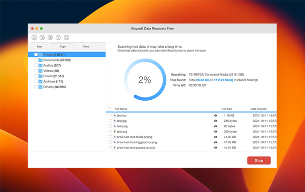Select the Photos (18044) tree row
The width and height of the screenshot is (305, 192).
(67, 54)
